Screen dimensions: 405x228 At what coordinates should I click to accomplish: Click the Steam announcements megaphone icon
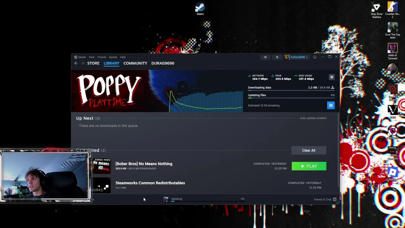(265, 57)
